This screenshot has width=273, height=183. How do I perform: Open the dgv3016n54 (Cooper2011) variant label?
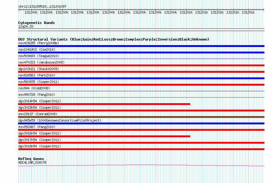(x=40, y=133)
